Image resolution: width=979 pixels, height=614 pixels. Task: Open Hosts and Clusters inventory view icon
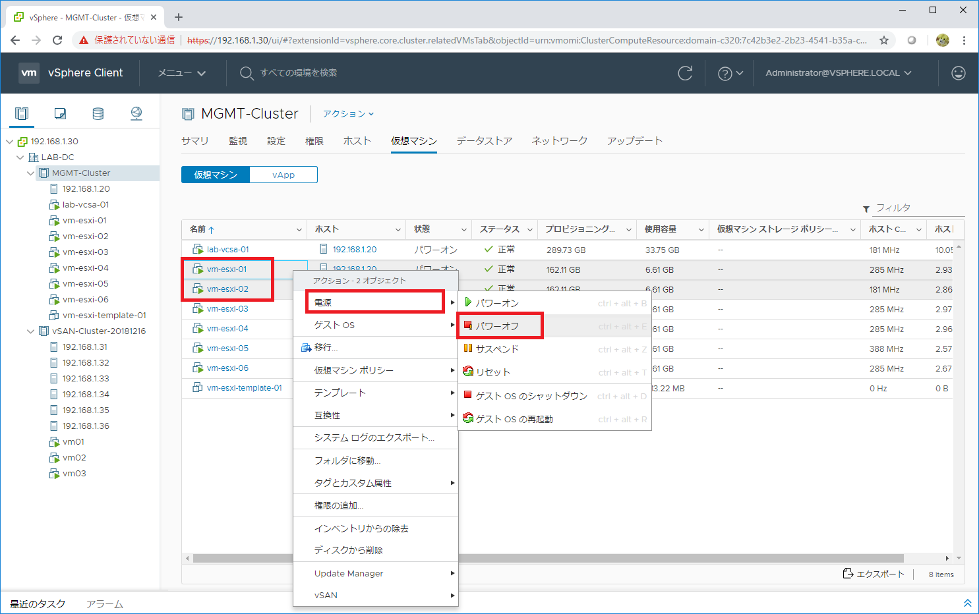tap(22, 113)
